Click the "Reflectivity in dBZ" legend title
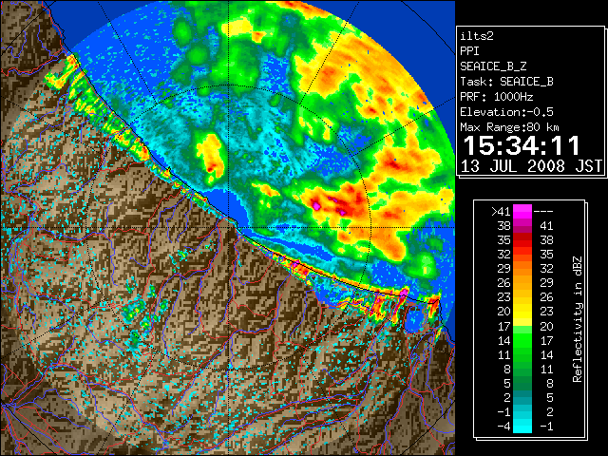 578,319
